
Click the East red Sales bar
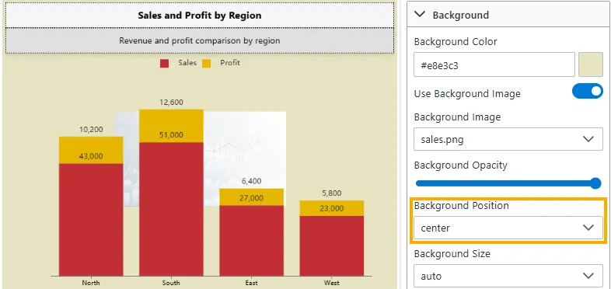point(251,240)
